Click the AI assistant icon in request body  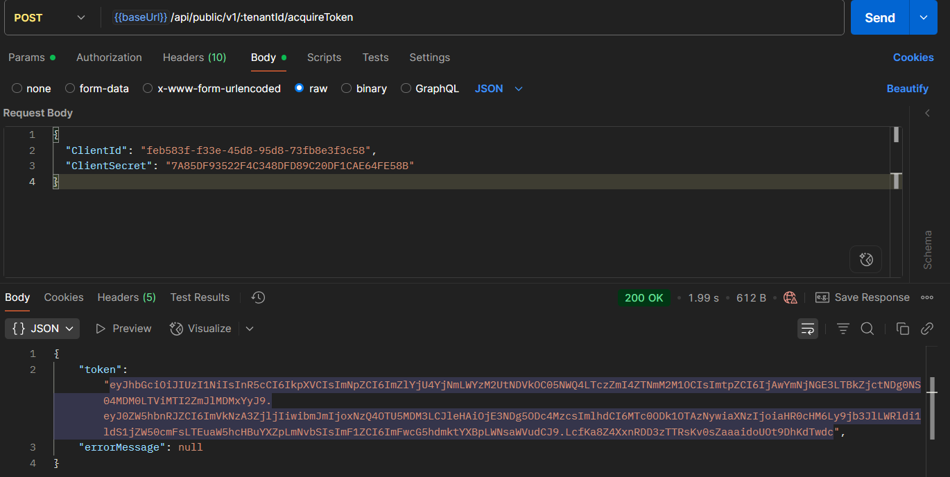click(x=865, y=259)
